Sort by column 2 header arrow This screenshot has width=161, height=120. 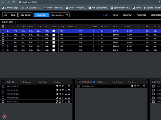pos(17,27)
